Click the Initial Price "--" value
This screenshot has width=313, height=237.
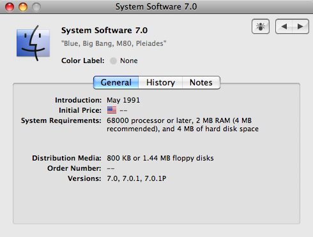123,110
